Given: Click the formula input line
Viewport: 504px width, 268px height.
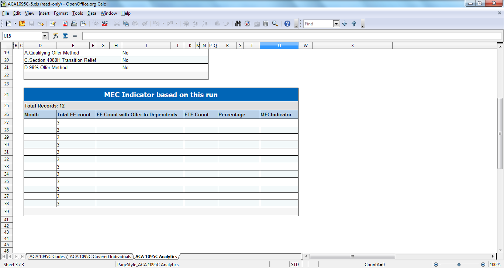Looking at the screenshot, I should click(x=292, y=36).
